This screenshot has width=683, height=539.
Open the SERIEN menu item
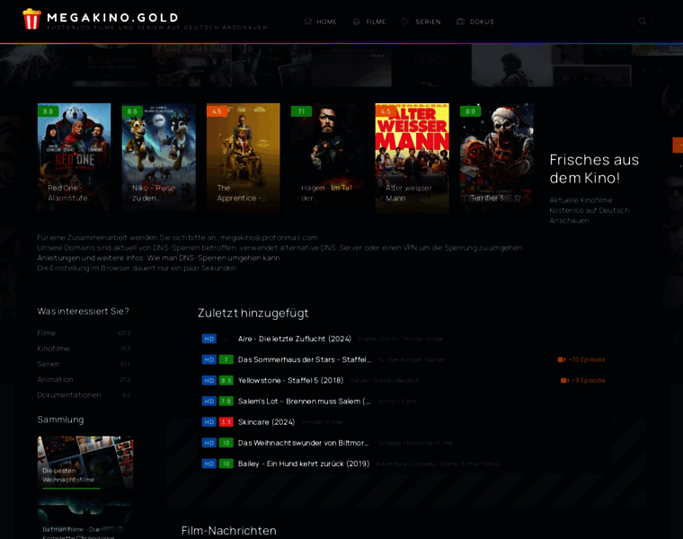421,22
